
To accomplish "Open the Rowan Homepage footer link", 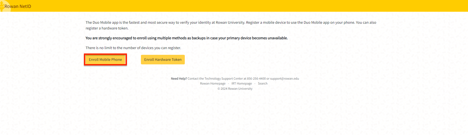I will [212, 83].
